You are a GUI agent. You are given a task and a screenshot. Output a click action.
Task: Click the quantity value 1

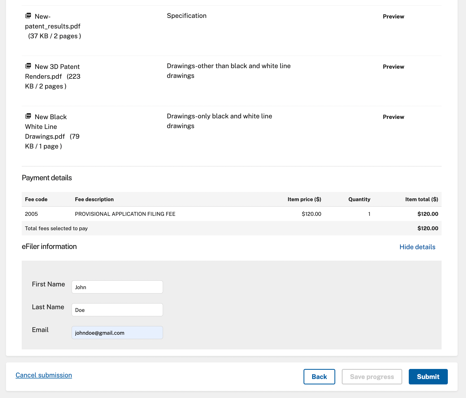pyautogui.click(x=369, y=214)
